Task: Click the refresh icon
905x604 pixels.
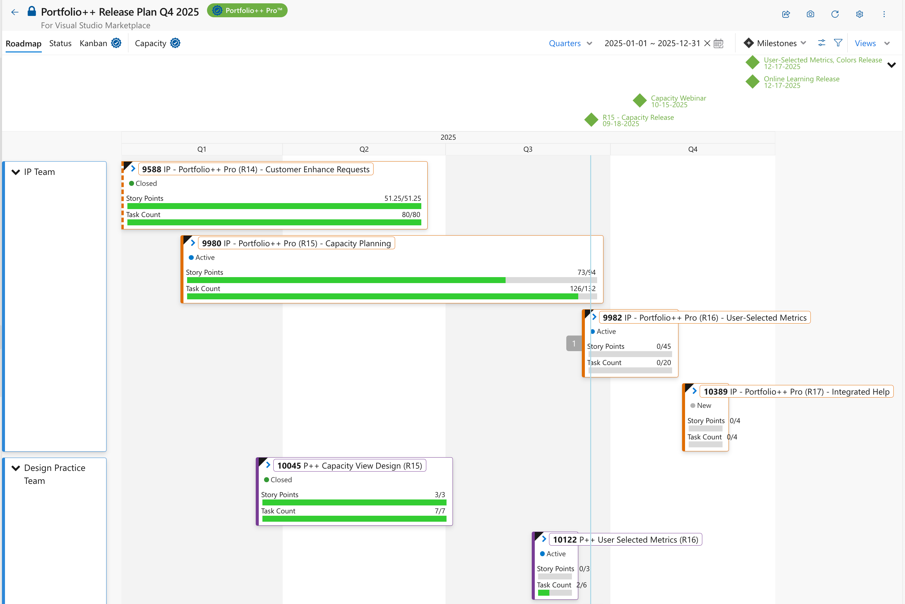Action: point(835,14)
